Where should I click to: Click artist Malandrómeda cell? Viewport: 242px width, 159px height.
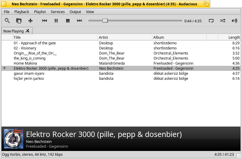[x=112, y=63]
